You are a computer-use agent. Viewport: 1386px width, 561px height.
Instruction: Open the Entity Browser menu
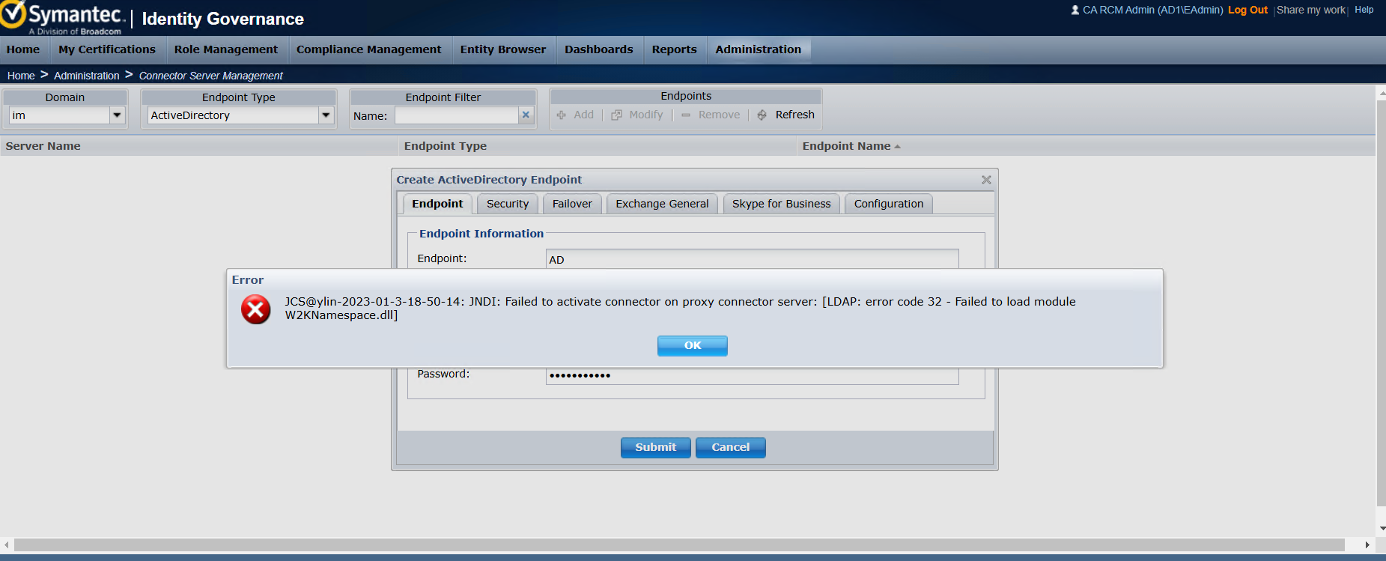point(503,49)
